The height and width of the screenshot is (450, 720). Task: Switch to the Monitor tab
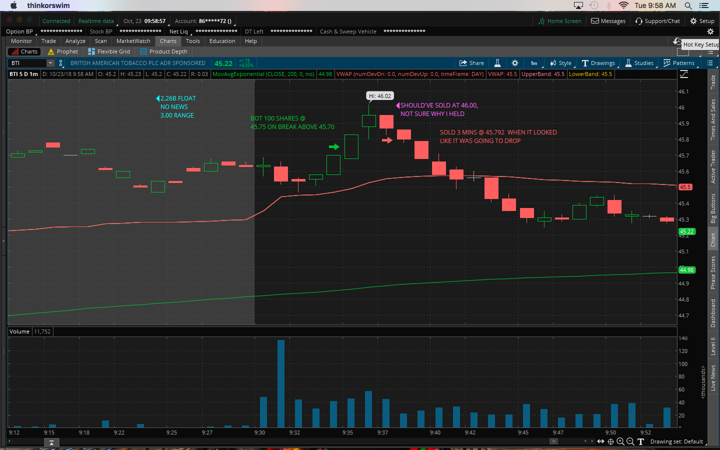(x=21, y=41)
